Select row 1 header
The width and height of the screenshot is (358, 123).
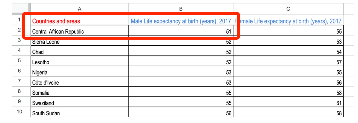[19, 20]
